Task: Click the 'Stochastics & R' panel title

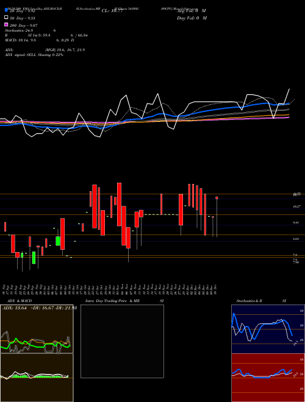Action: tap(249, 301)
